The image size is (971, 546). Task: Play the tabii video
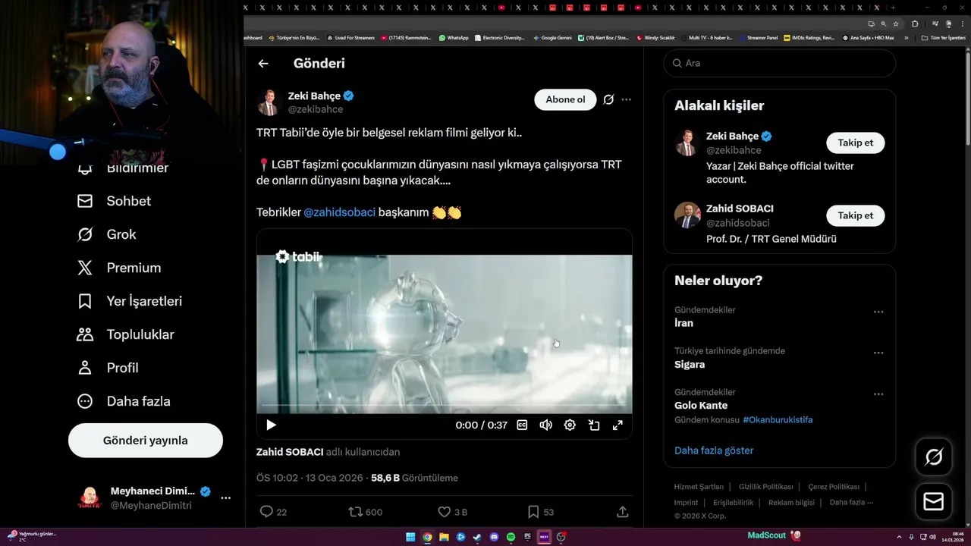[271, 425]
